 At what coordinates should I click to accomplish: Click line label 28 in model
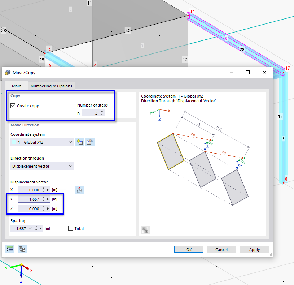[242, 49]
